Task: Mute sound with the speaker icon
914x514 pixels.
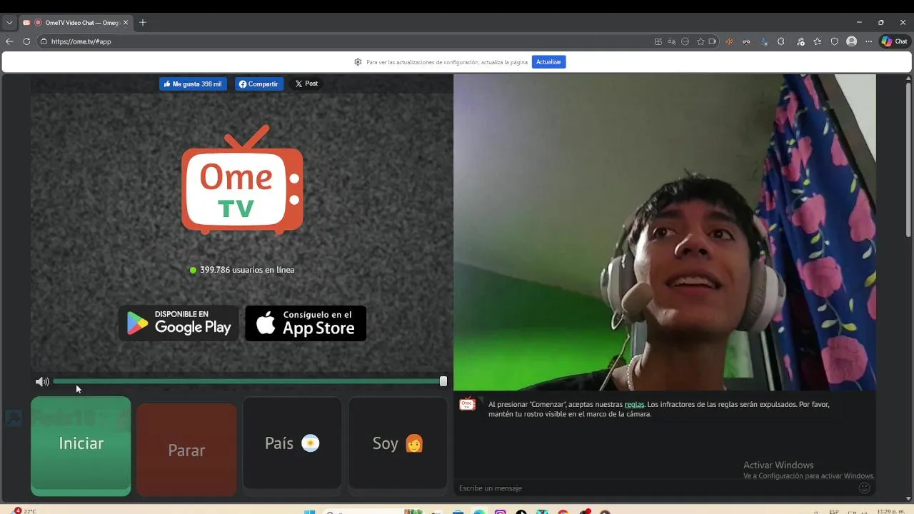Action: coord(42,382)
